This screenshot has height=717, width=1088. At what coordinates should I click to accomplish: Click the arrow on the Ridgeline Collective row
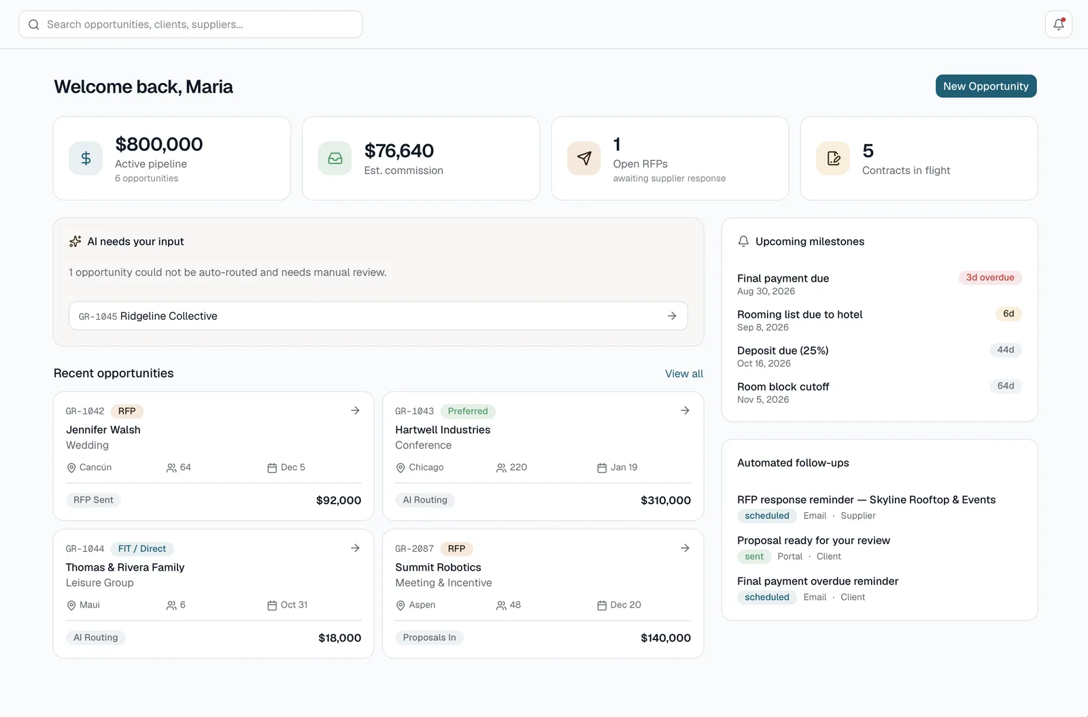[x=672, y=316]
